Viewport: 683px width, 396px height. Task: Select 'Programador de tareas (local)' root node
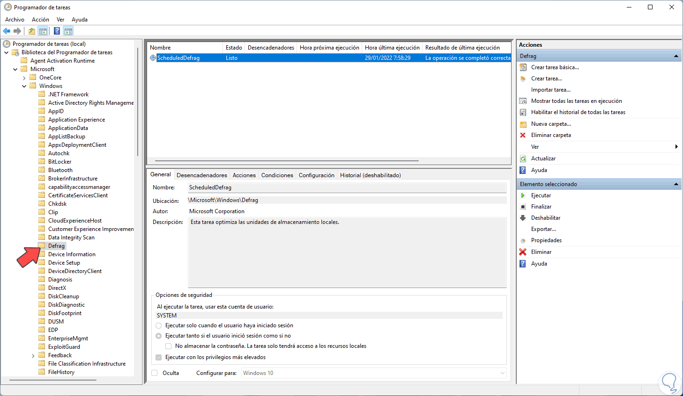pyautogui.click(x=49, y=44)
